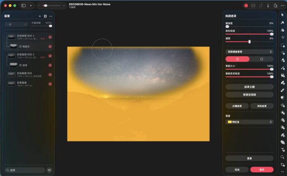Switch to add (plus) brush mode
Image resolution: width=287 pixels, height=176 pixels.
[x=237, y=59]
